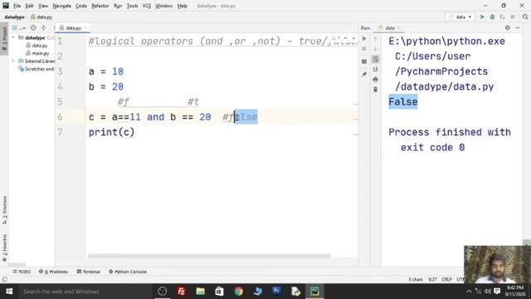Image resolution: width=531 pixels, height=299 pixels.
Task: Select Scratches and Consoles in project tree
Action: [37, 69]
